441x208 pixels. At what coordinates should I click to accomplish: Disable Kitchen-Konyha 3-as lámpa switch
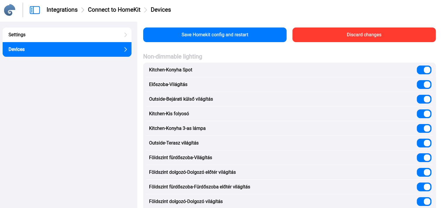coord(424,128)
